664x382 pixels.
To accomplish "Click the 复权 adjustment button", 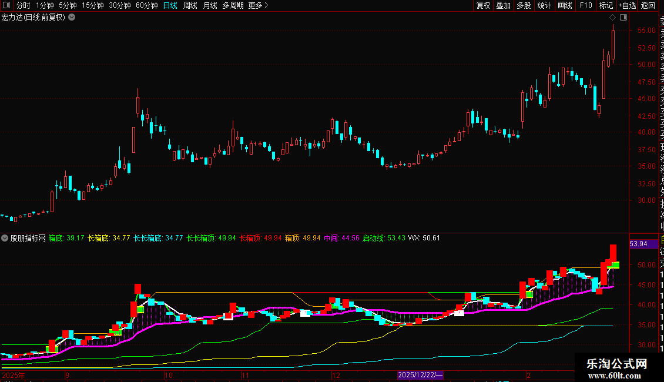I will pyautogui.click(x=483, y=5).
